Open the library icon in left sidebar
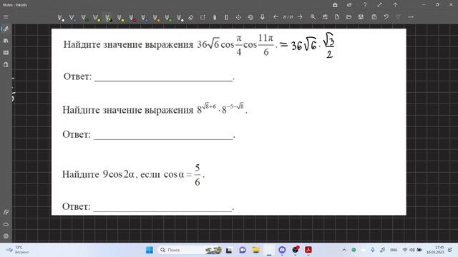This screenshot has width=458, height=257. [x=6, y=41]
